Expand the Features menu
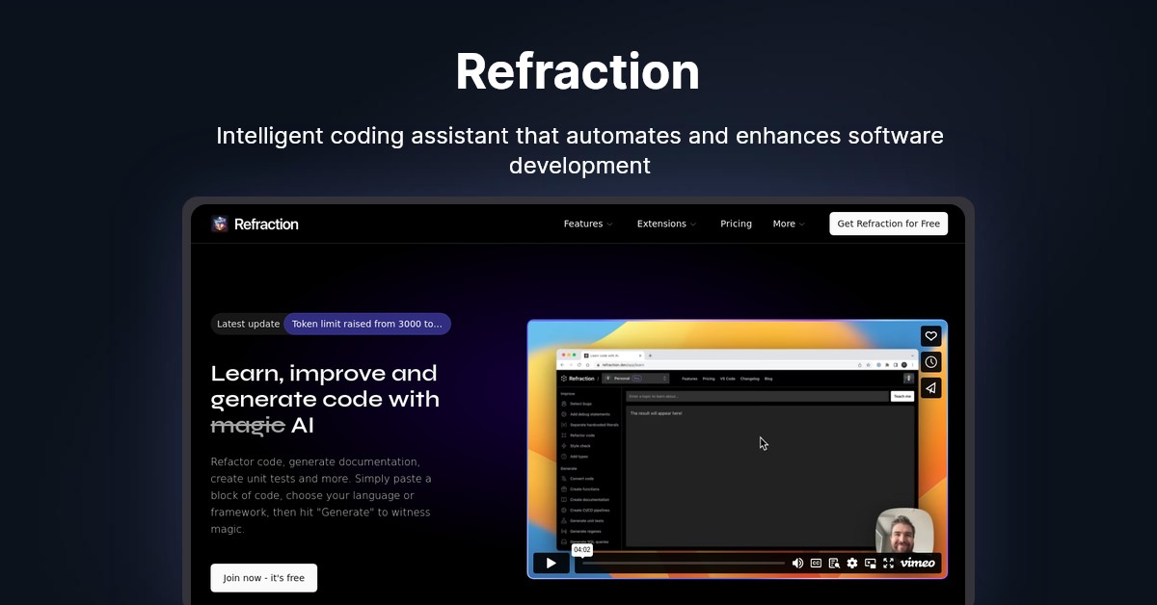This screenshot has width=1157, height=605. point(588,224)
